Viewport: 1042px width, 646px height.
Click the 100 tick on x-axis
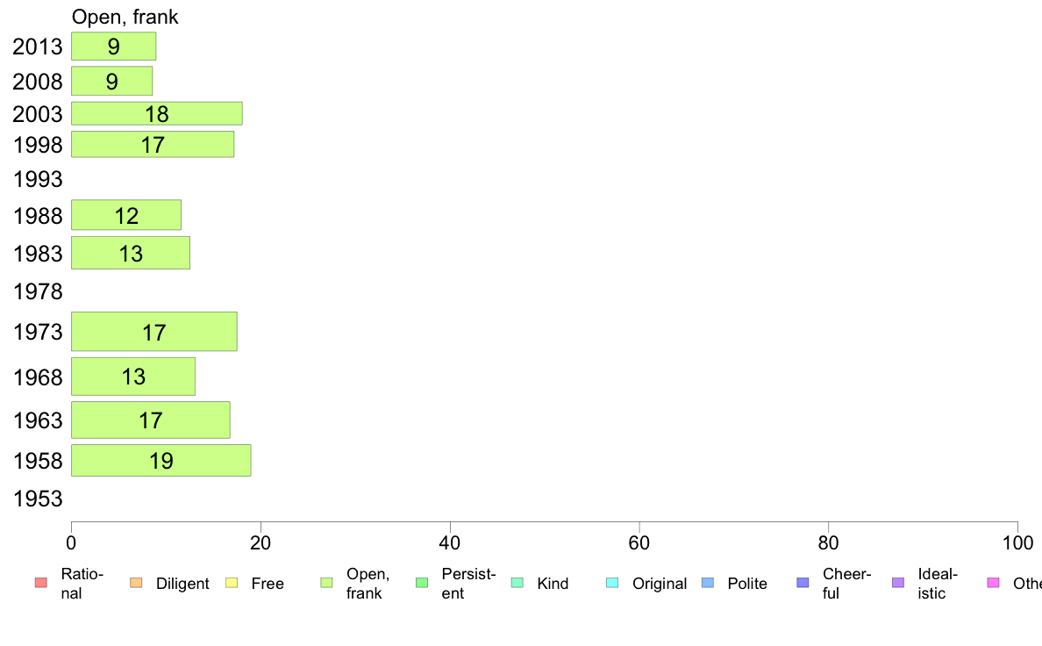(x=1017, y=543)
